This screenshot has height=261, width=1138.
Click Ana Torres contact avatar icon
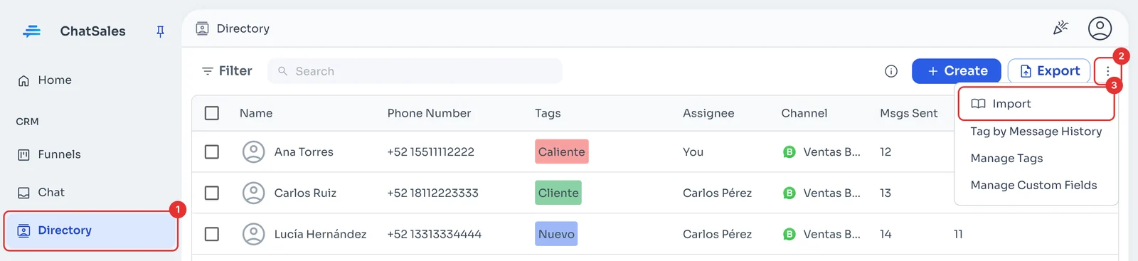(x=253, y=151)
